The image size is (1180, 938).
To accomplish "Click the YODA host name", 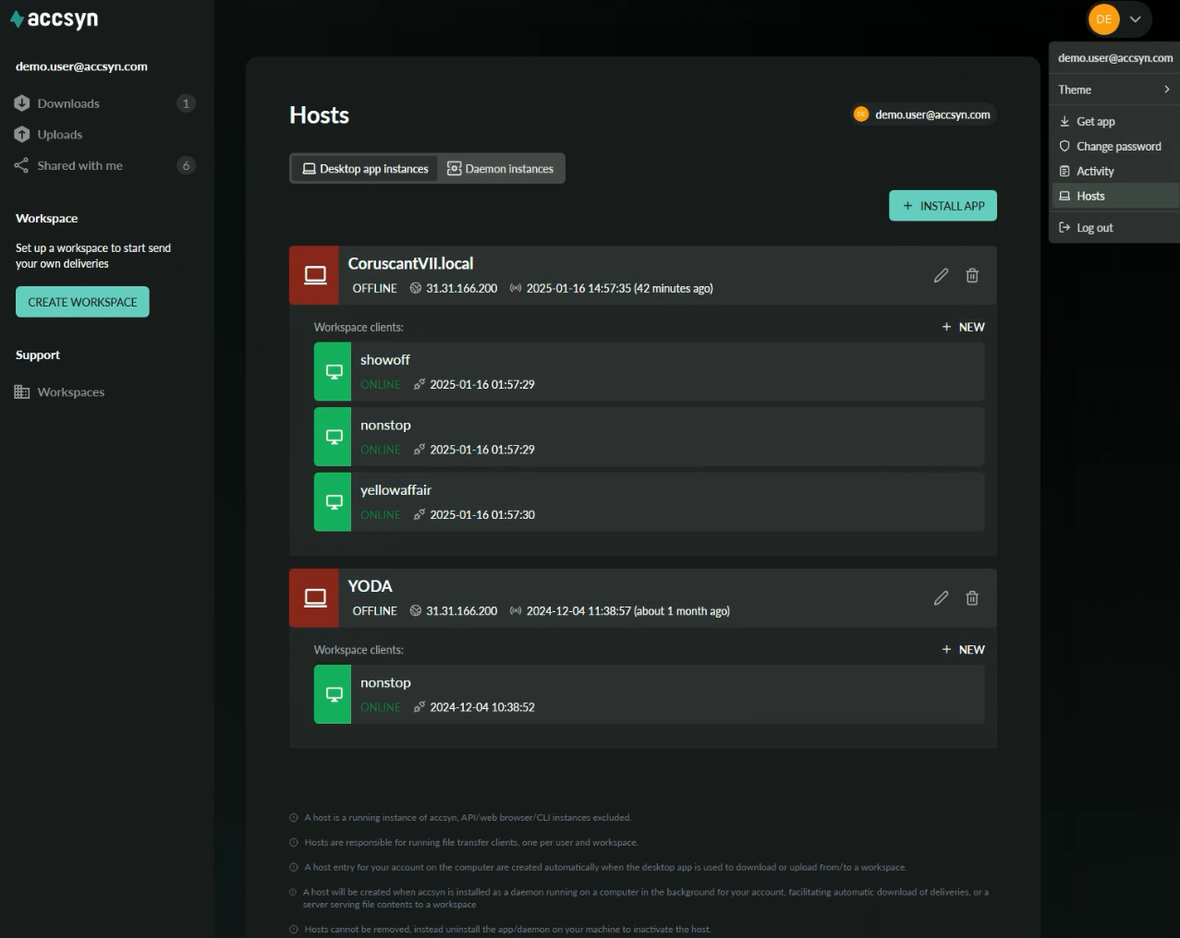I will 370,586.
